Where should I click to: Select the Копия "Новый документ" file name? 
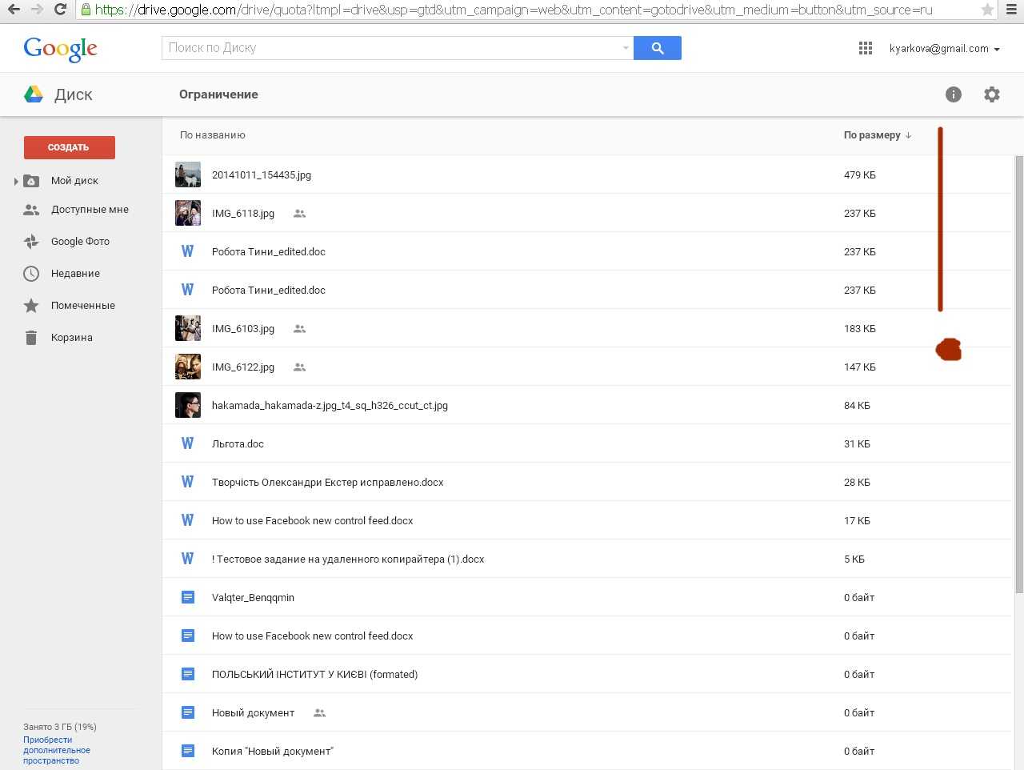272,752
